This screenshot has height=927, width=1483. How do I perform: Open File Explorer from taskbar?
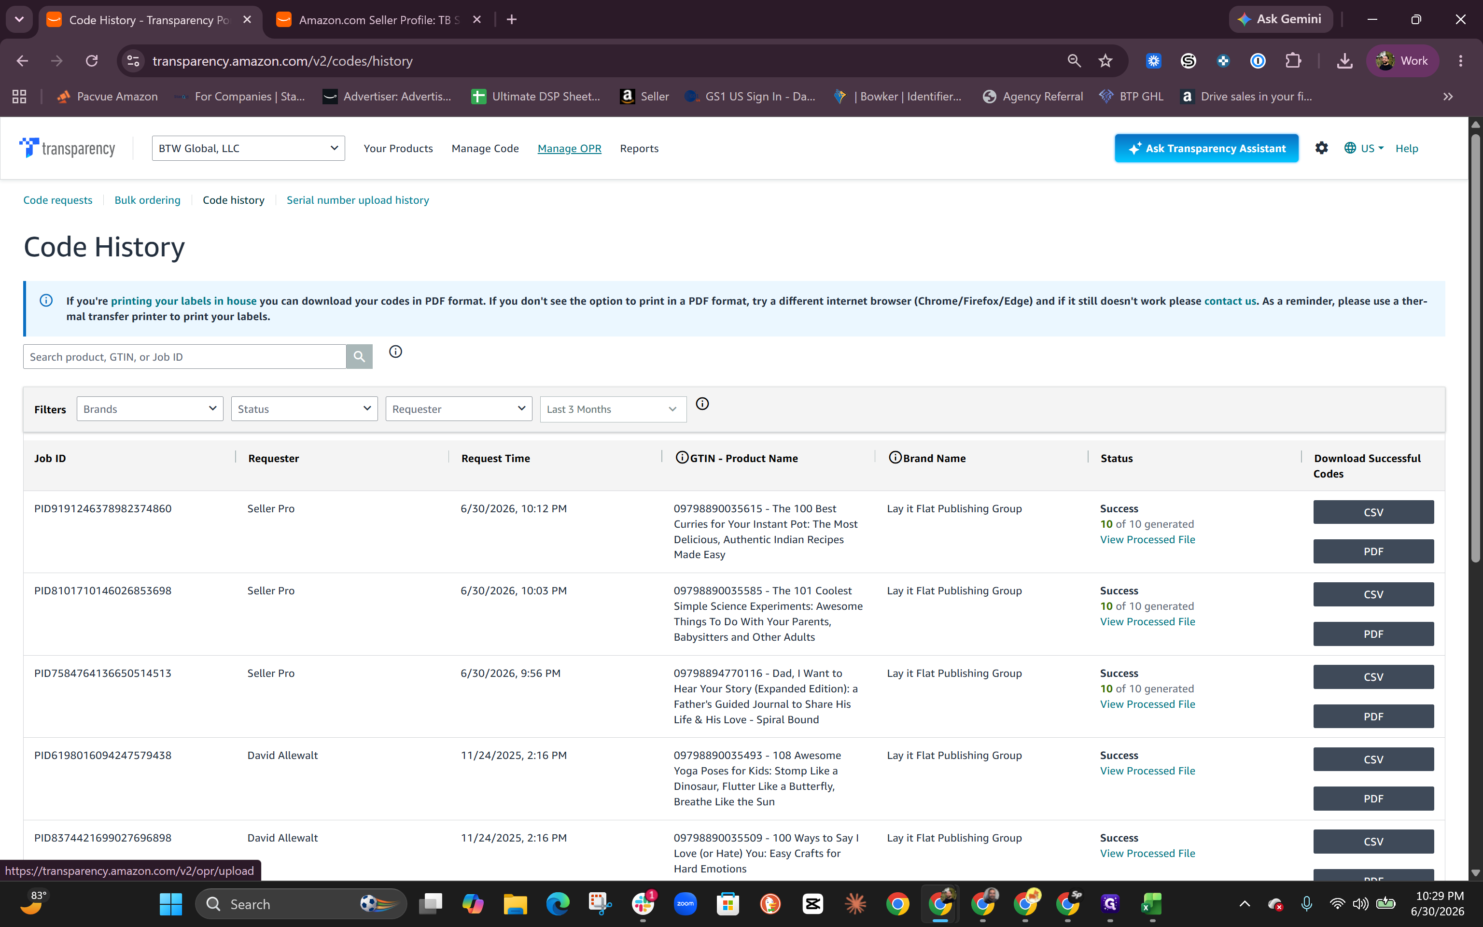[x=515, y=904]
